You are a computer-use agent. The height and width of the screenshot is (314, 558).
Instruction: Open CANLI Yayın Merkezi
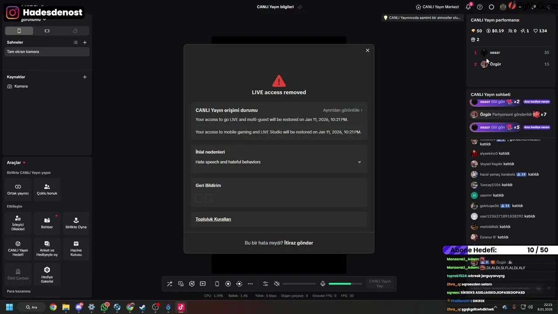(437, 7)
